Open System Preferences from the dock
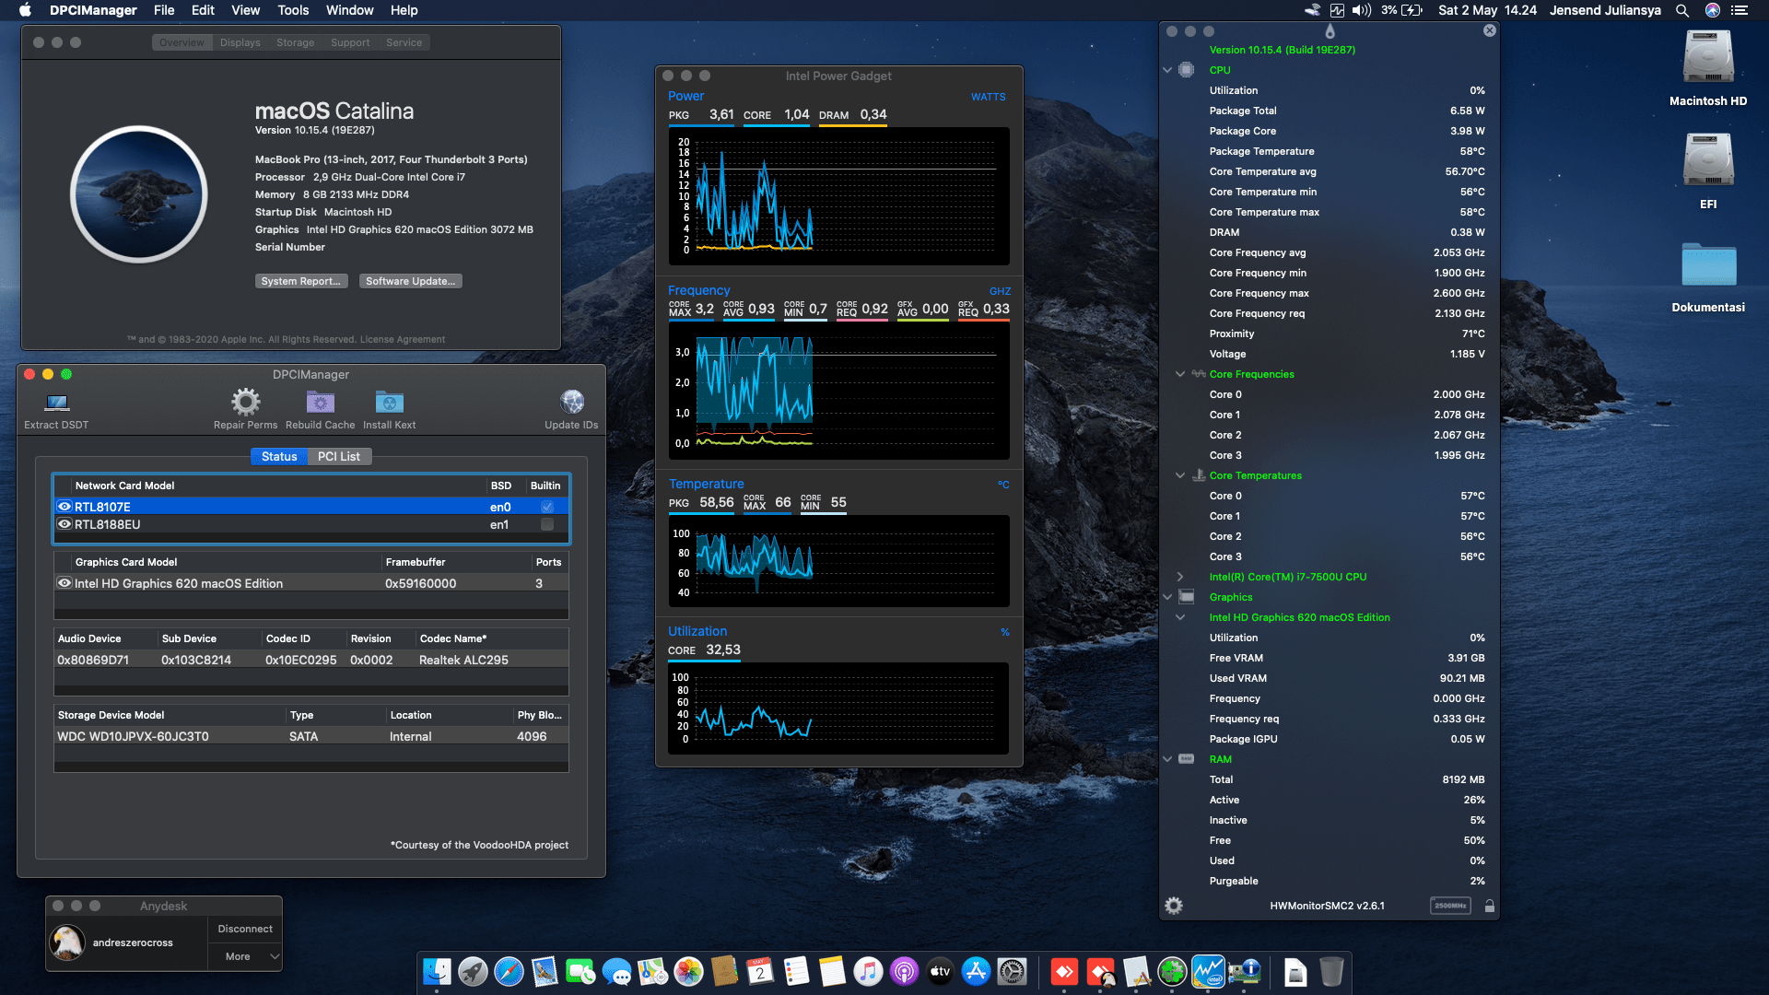The image size is (1769, 995). [1012, 971]
